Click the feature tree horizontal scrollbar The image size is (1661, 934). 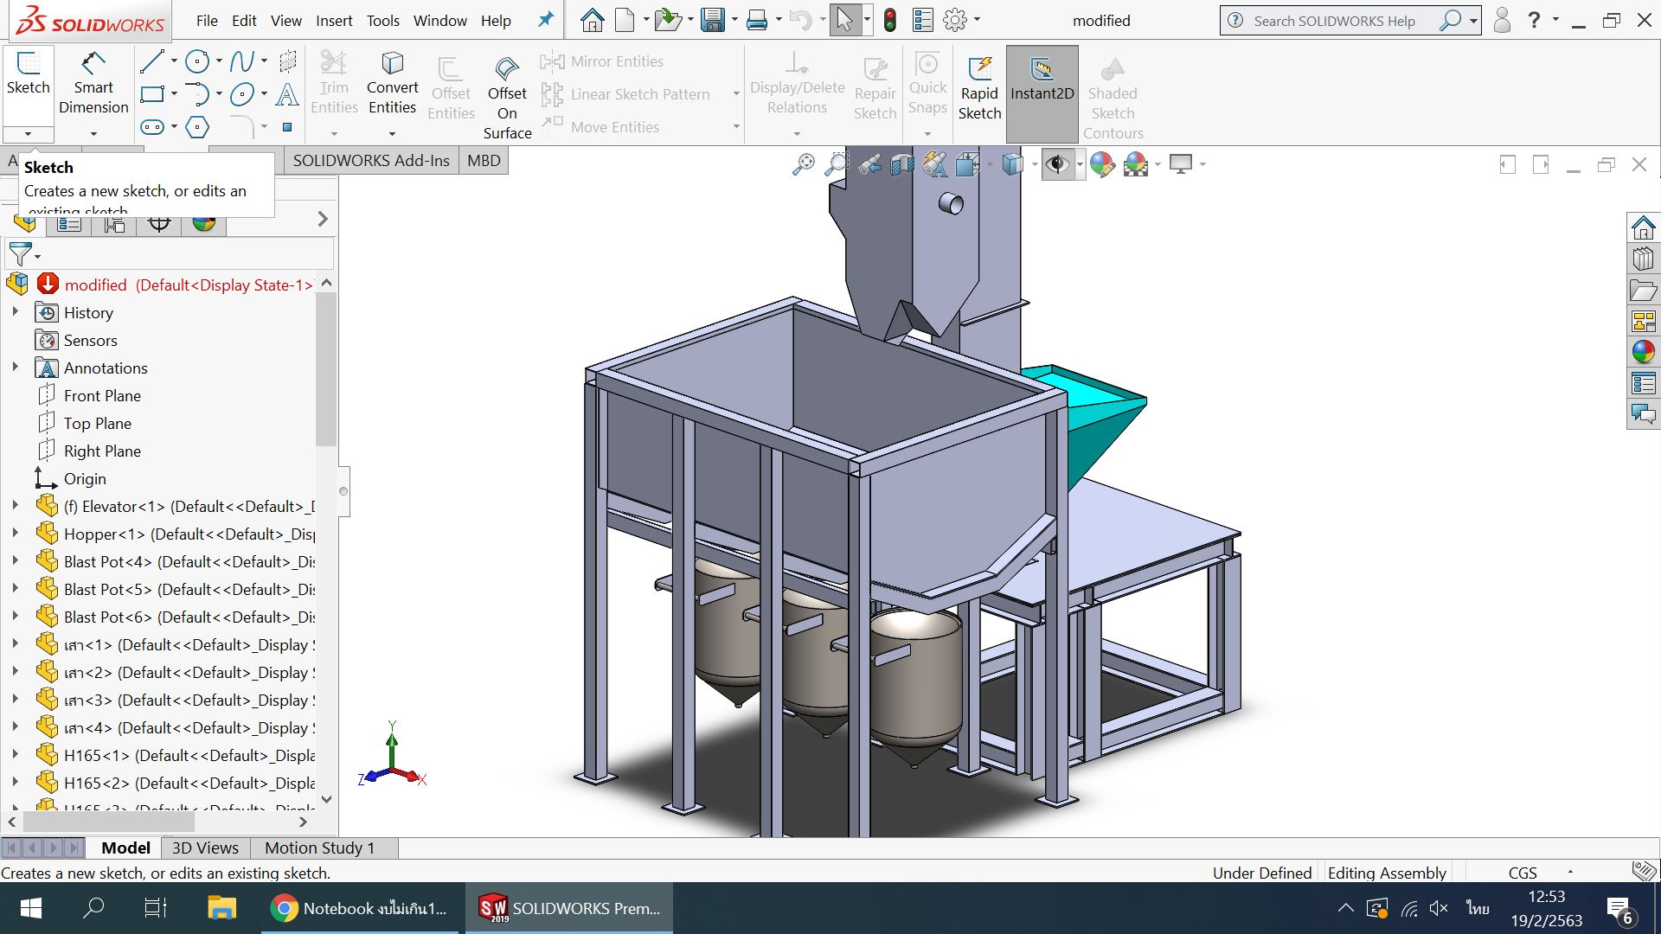point(108,822)
